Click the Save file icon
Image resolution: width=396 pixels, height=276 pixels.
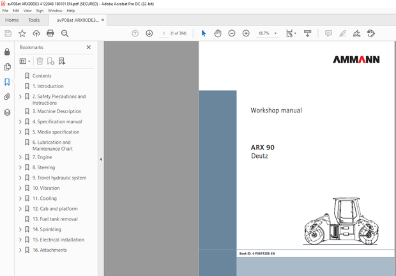8,33
